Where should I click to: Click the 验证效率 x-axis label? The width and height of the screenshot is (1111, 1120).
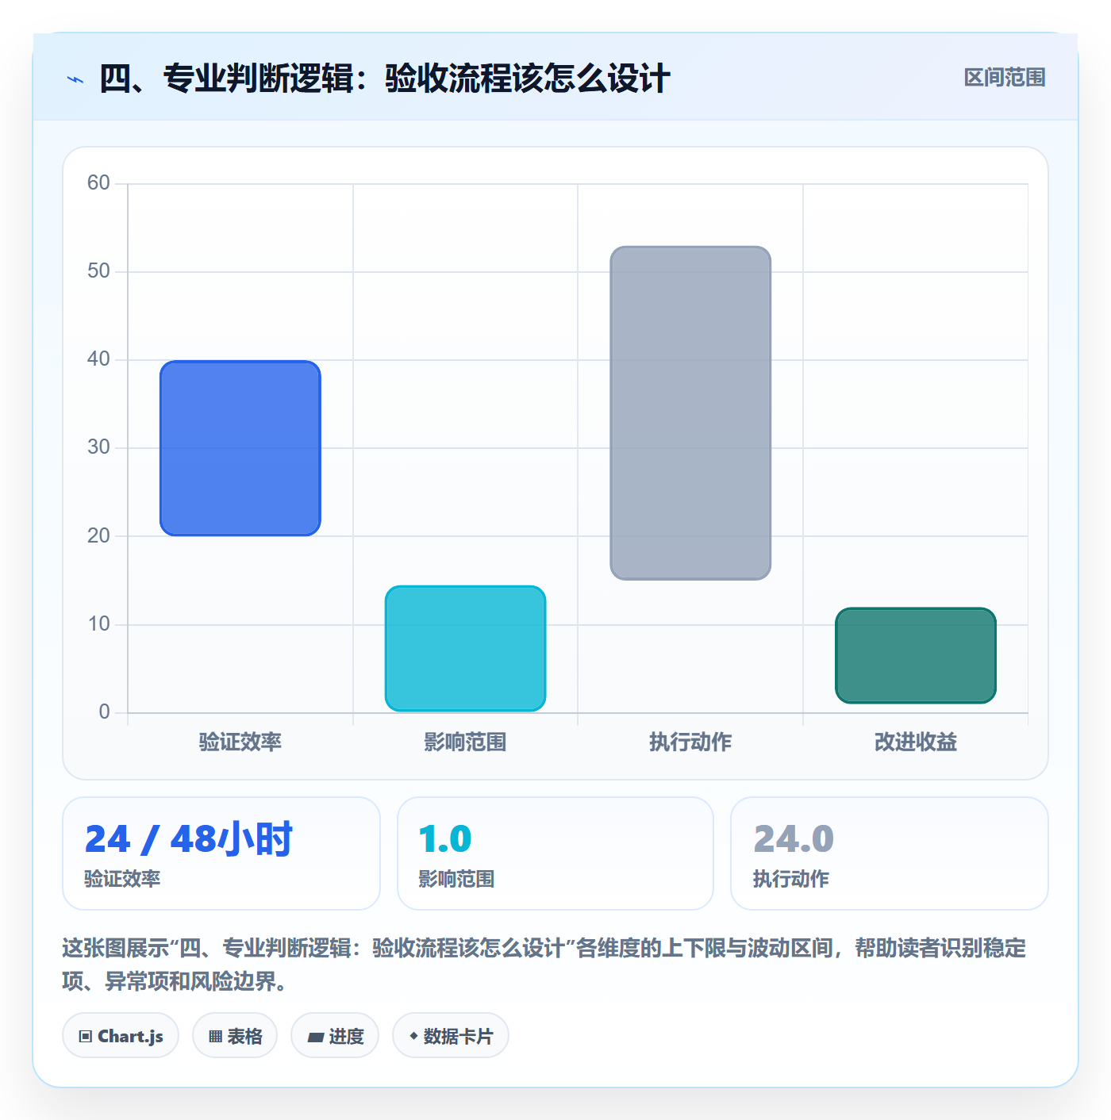[240, 742]
